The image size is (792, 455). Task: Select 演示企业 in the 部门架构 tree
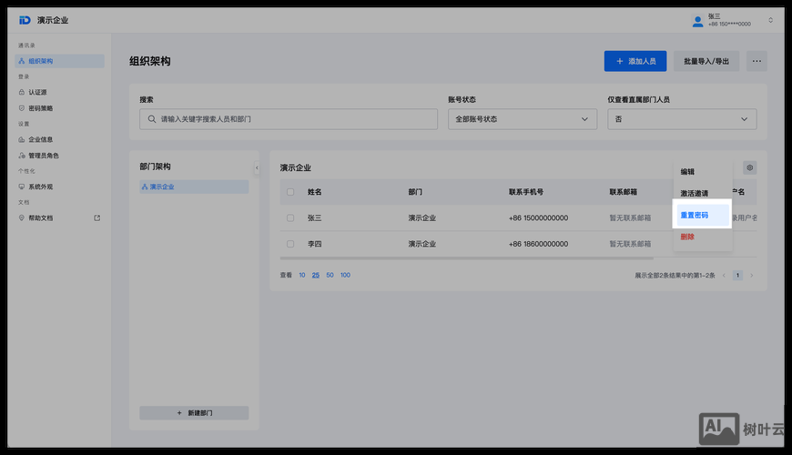point(194,187)
